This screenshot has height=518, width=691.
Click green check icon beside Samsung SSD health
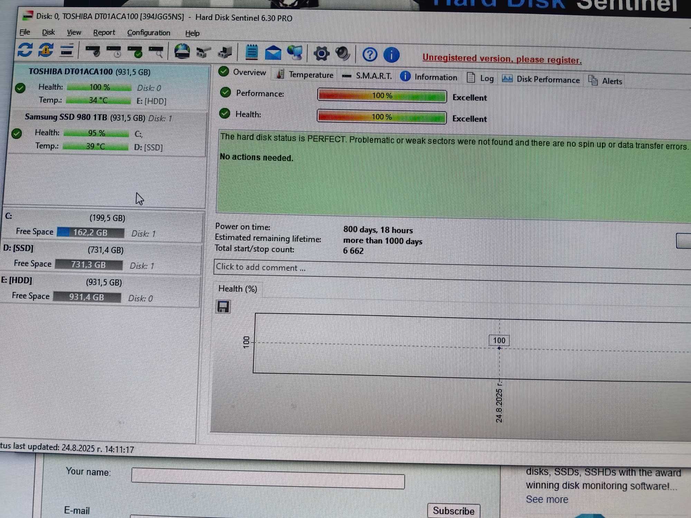click(17, 134)
